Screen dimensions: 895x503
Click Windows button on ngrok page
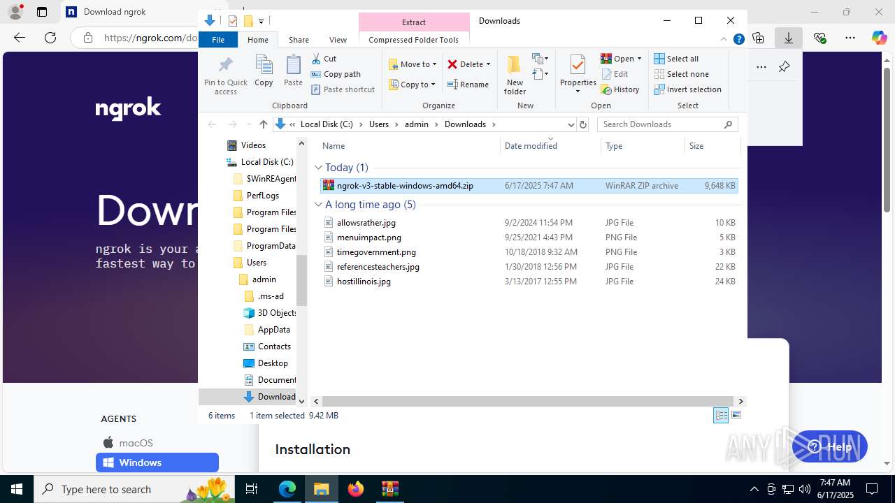click(157, 462)
